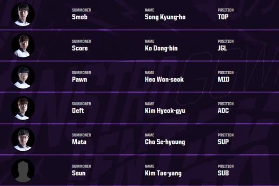Open summoner name Smeb
Screen dimensions: 279x186
tap(80, 17)
